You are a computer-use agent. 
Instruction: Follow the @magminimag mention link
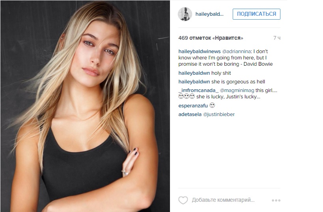(237, 90)
